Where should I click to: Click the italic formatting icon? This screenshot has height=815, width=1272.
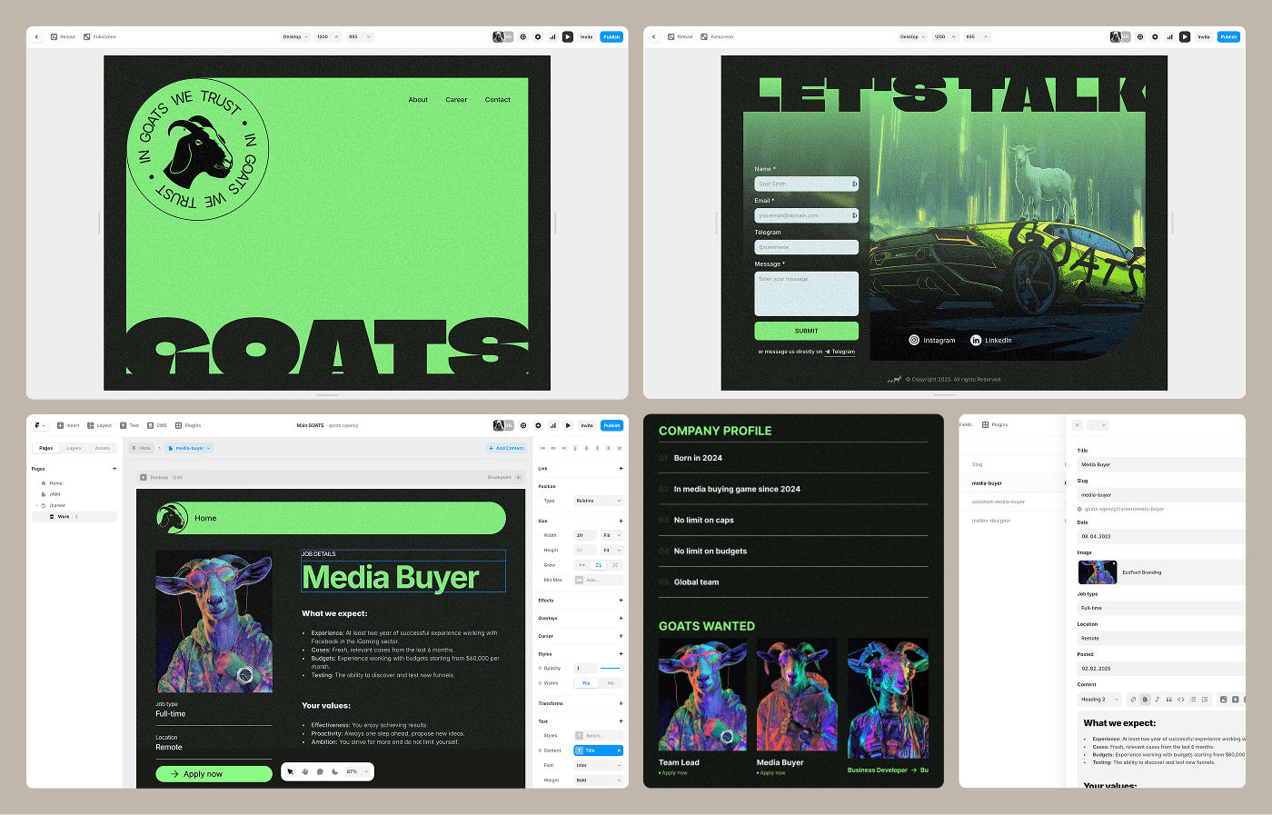[x=1157, y=700]
